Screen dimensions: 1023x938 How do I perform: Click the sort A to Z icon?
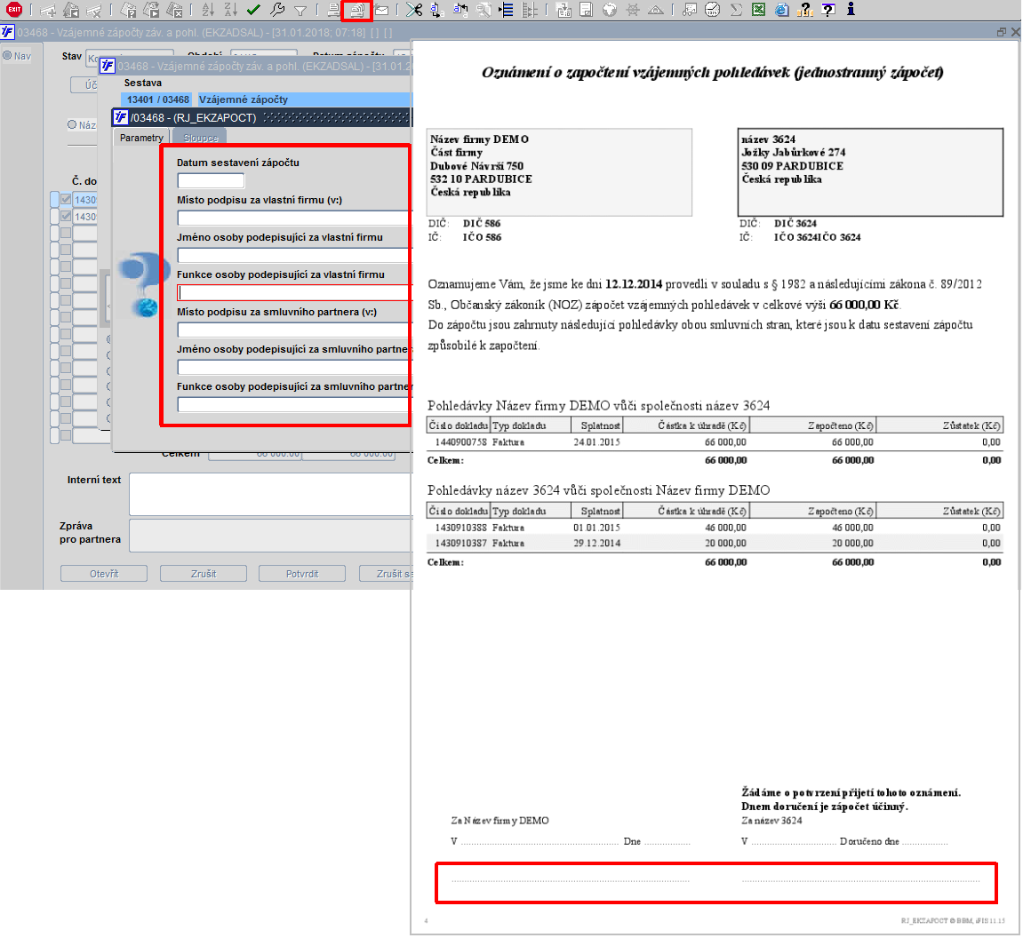click(207, 10)
